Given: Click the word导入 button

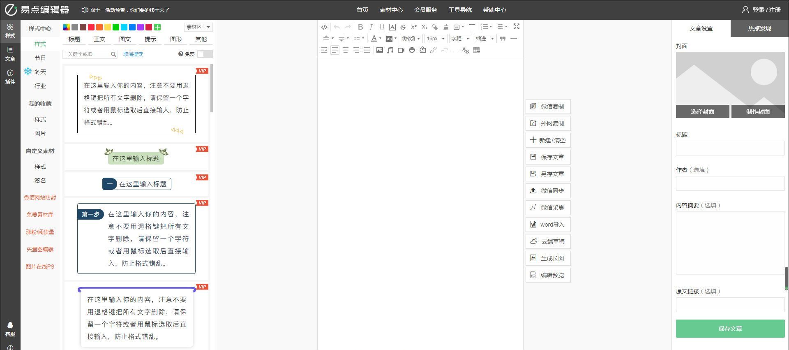Looking at the screenshot, I should 548,225.
